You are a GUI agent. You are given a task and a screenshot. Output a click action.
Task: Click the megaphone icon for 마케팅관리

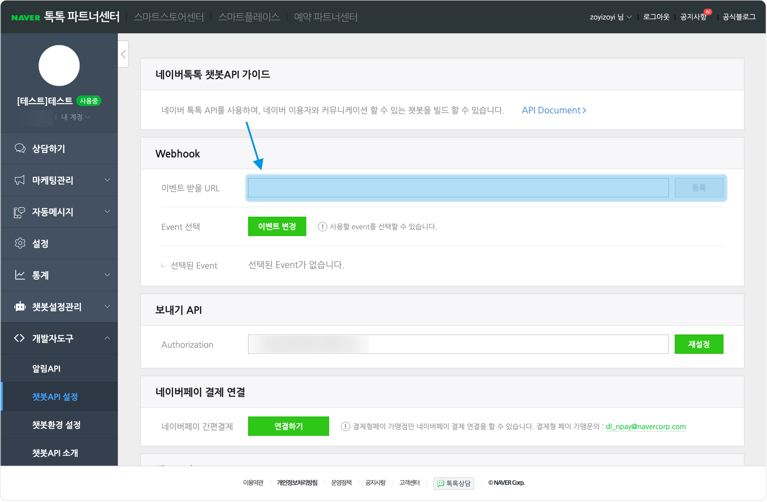(x=20, y=180)
